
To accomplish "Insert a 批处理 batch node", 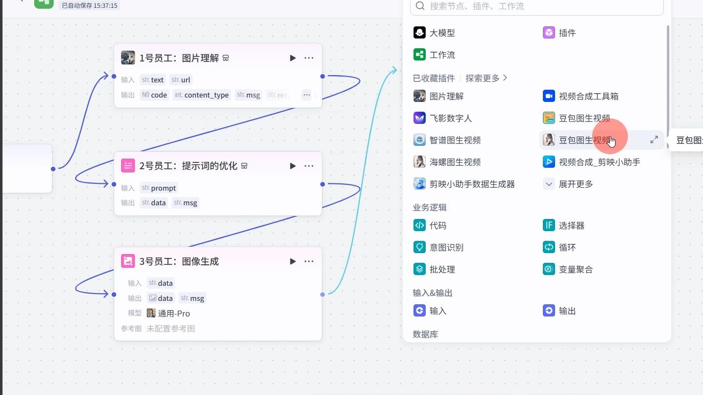I will click(x=434, y=269).
